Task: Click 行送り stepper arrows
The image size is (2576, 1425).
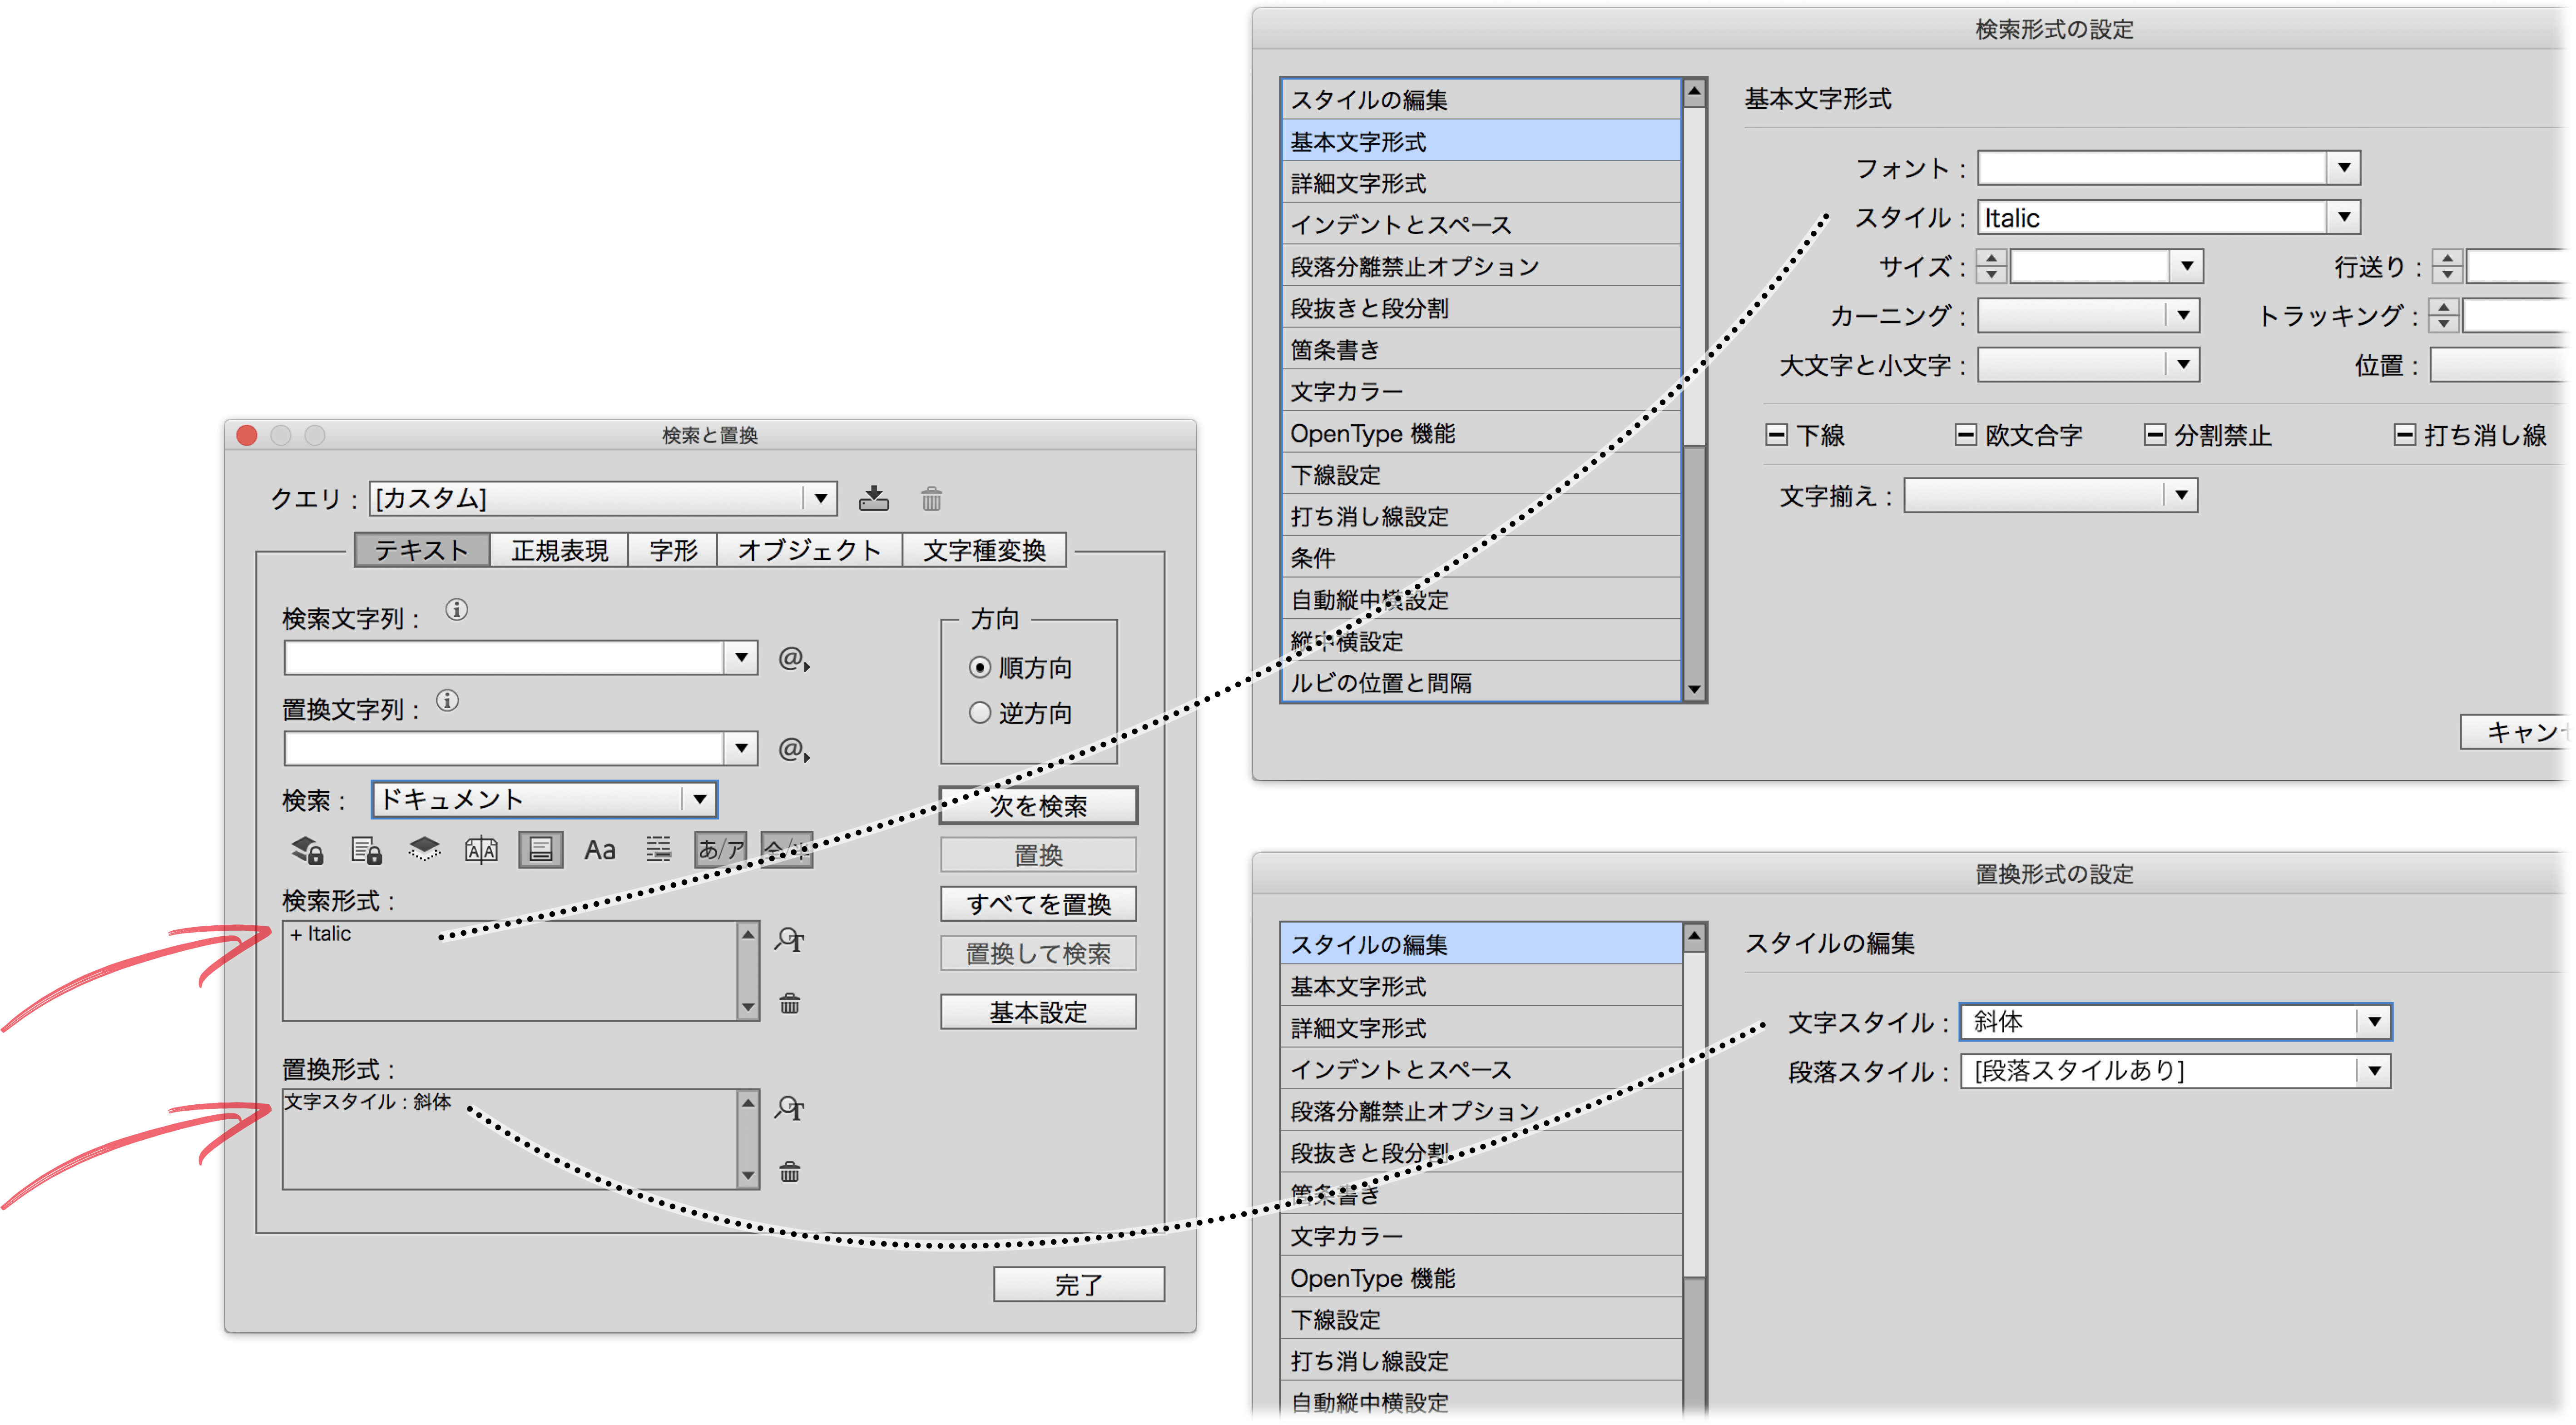Action: pos(2447,266)
